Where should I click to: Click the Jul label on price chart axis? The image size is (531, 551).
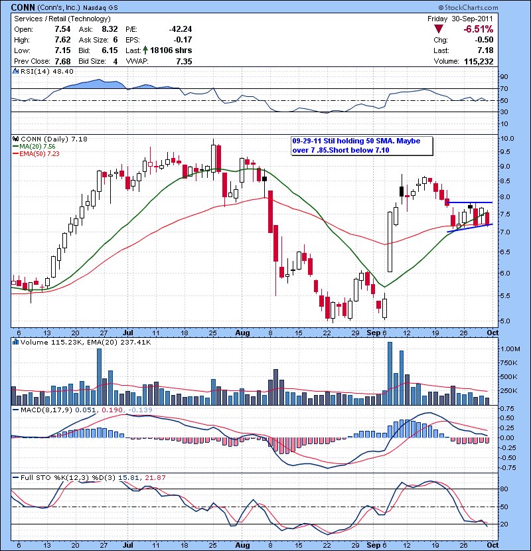[127, 333]
